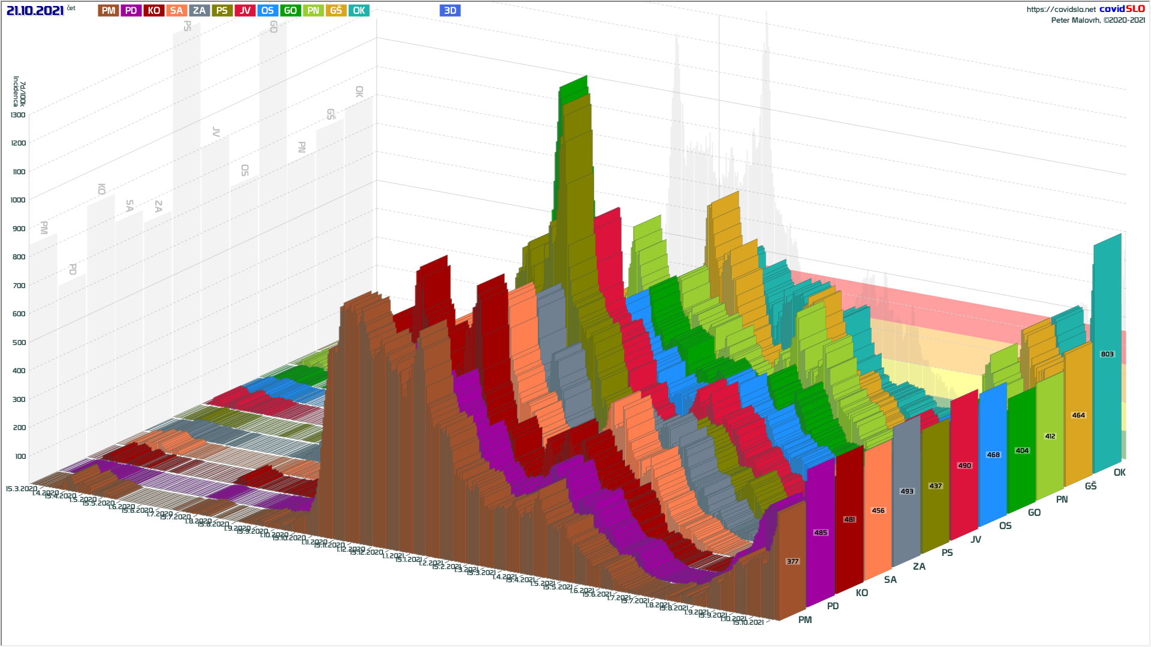This screenshot has width=1151, height=647.
Task: Toggle the GO green legend button
Action: tap(290, 10)
